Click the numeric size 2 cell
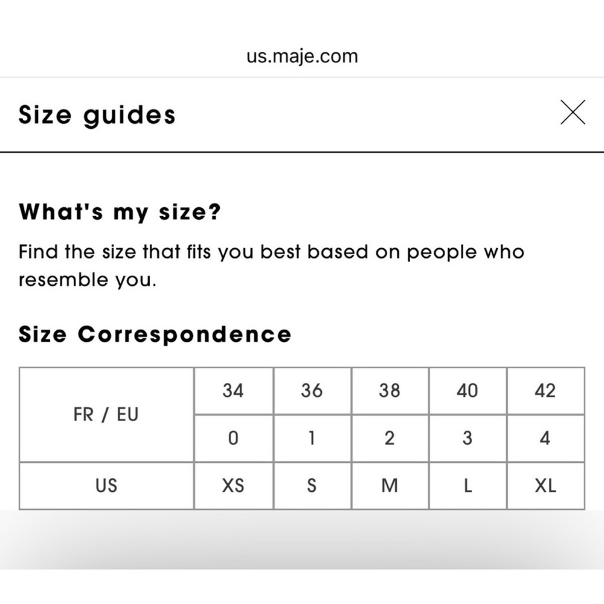 point(390,439)
